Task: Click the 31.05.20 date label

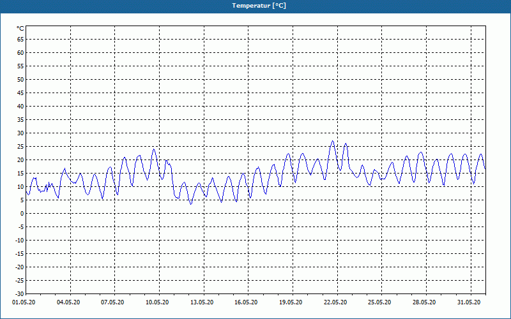Action: [469, 302]
